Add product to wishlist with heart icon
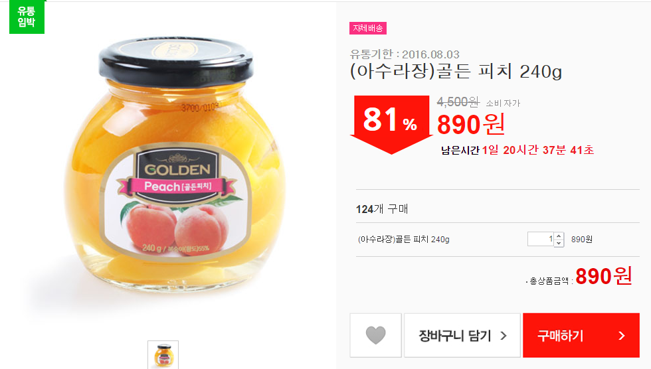651x369 pixels. coord(375,335)
